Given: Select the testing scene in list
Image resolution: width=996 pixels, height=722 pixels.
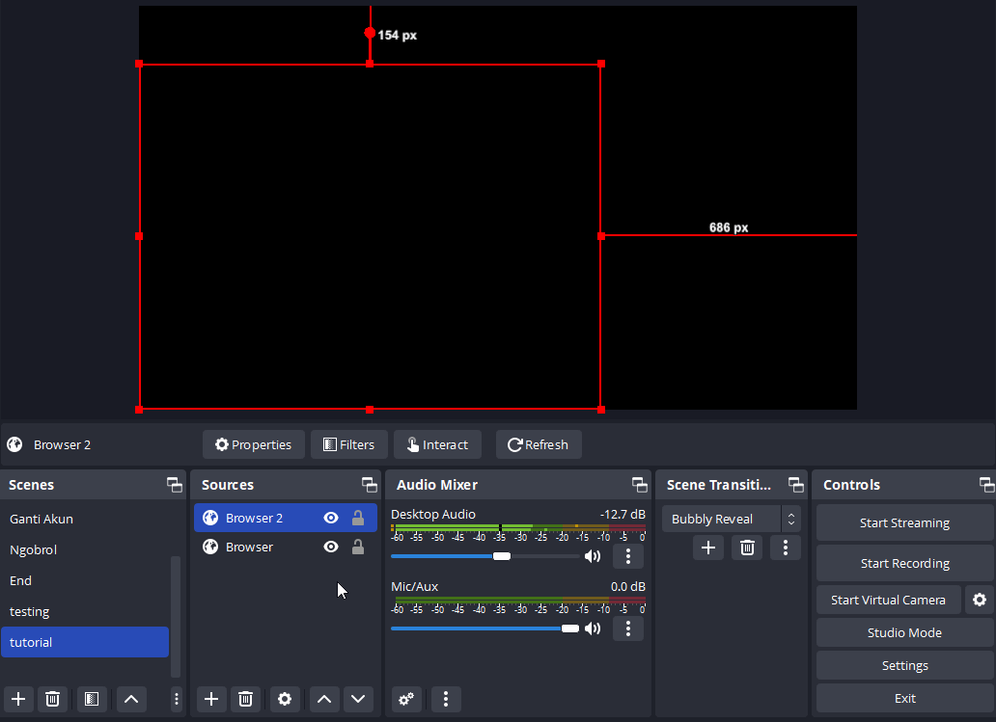Looking at the screenshot, I should click(30, 611).
